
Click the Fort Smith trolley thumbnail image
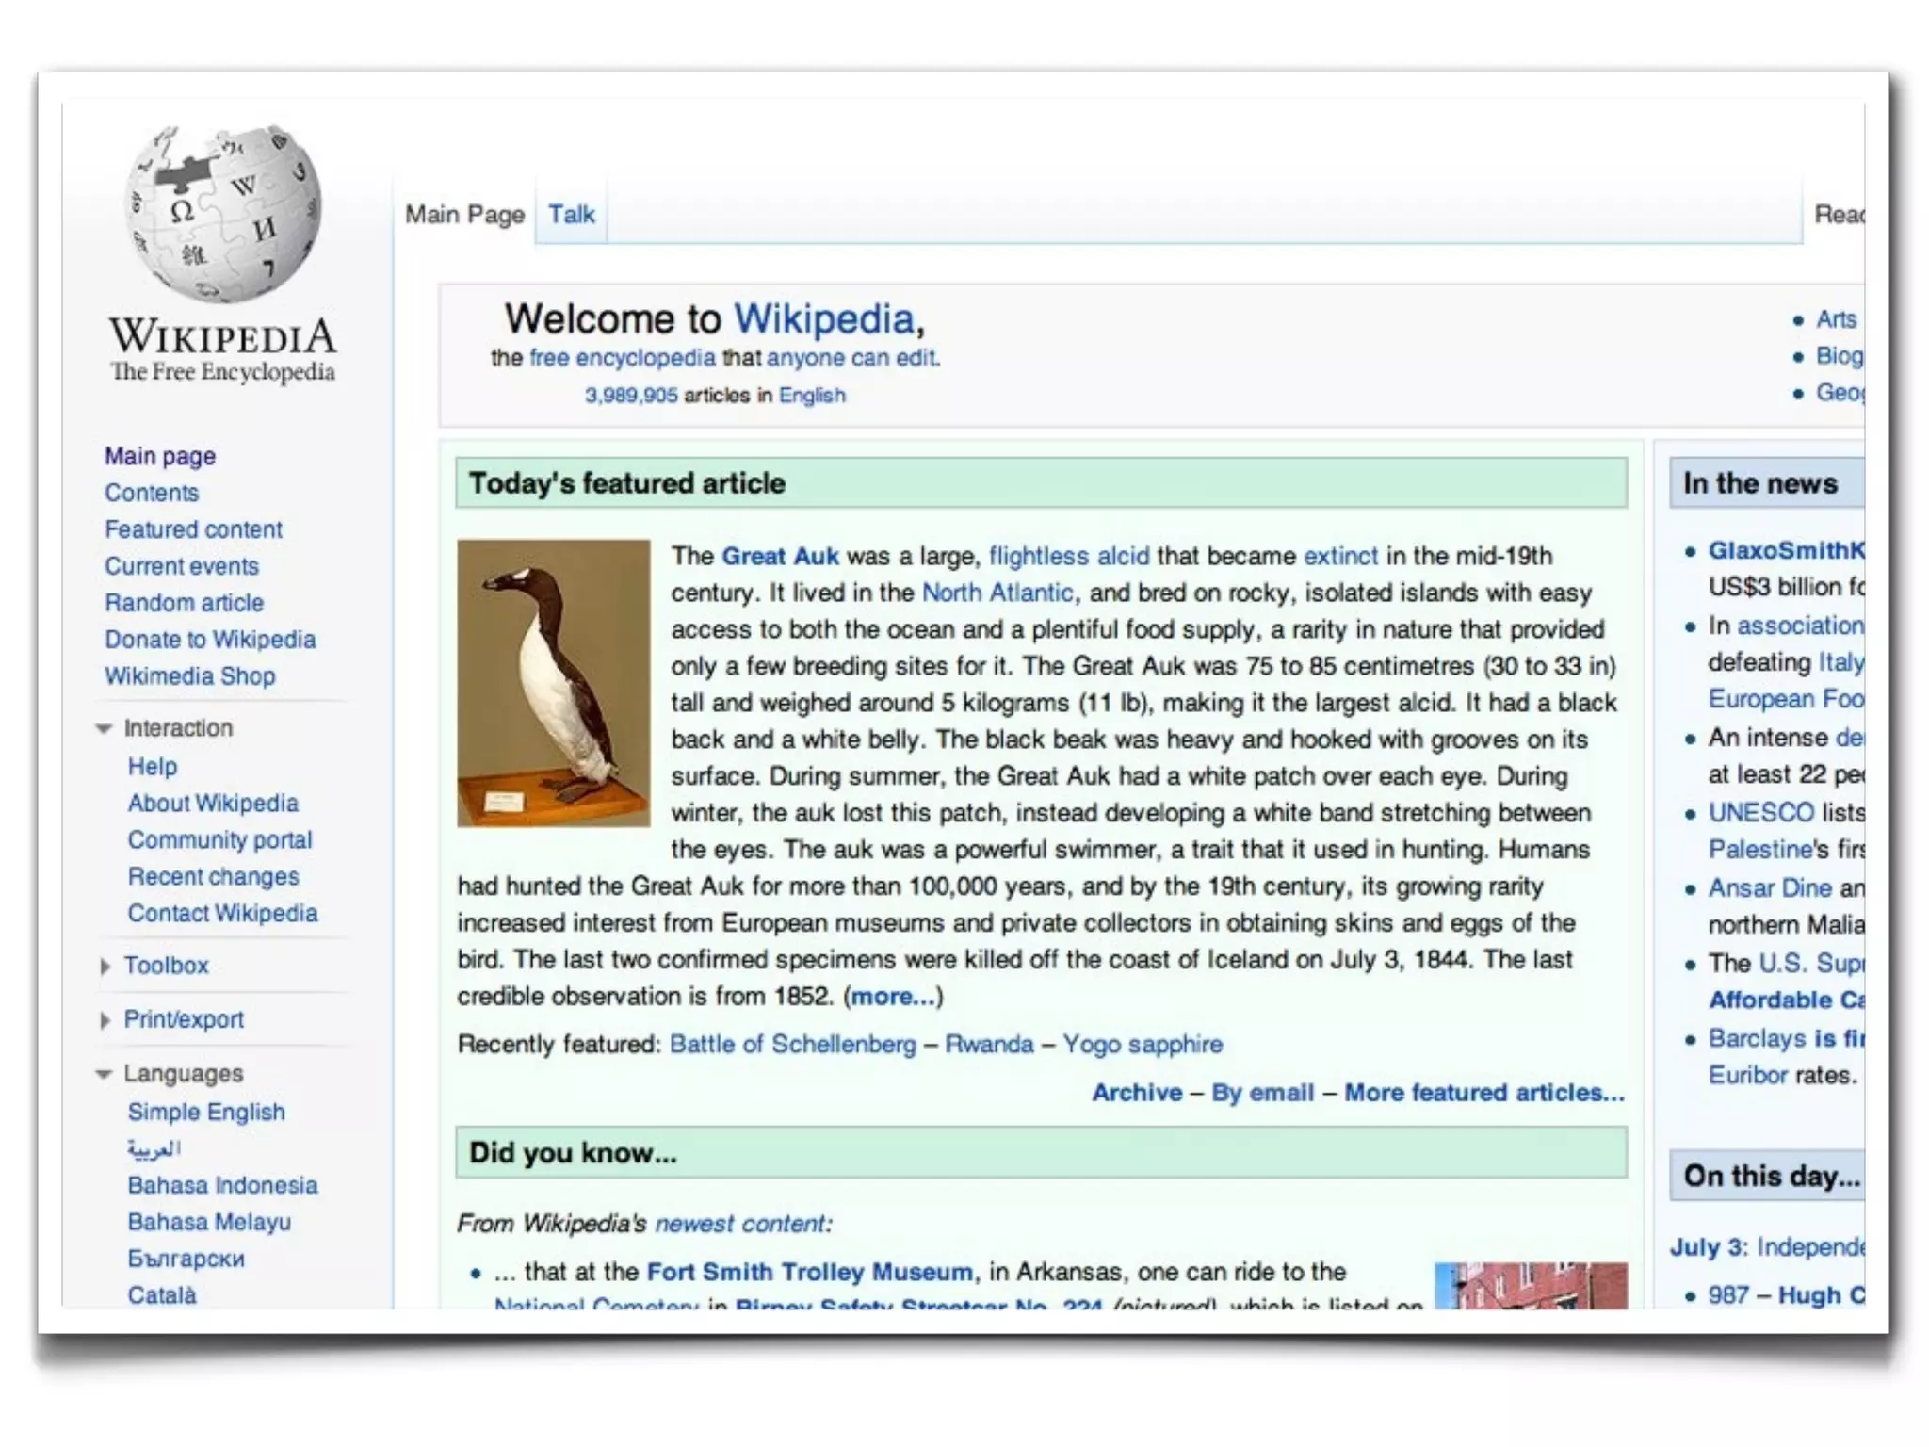[x=1531, y=1285]
